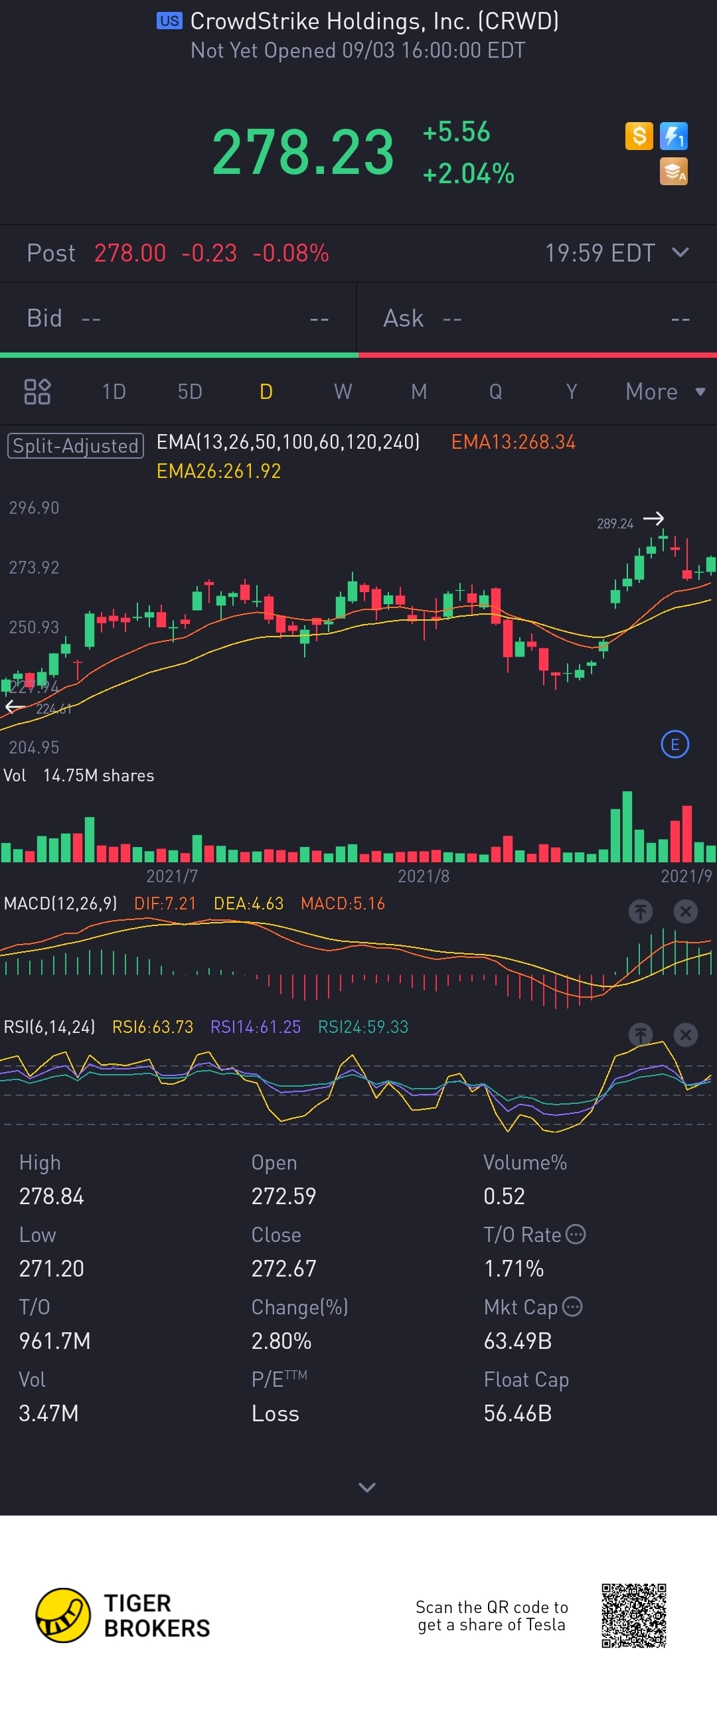Tap the P/E TTM Loss value
717x1716 pixels.
276,1413
